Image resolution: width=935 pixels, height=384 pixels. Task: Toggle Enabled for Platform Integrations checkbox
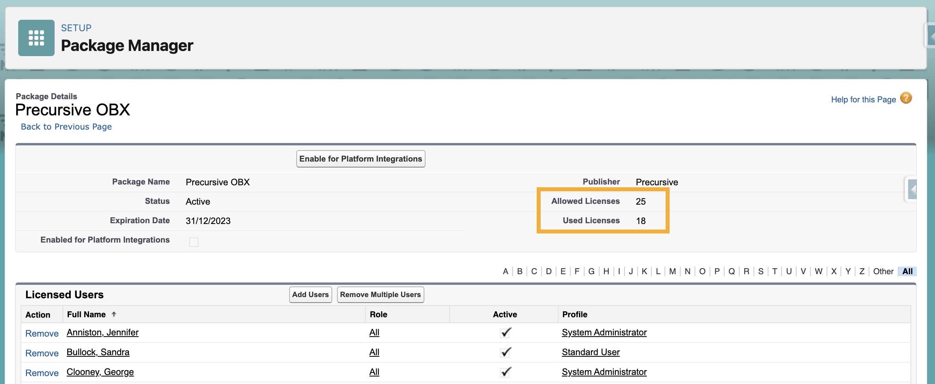[x=194, y=242]
